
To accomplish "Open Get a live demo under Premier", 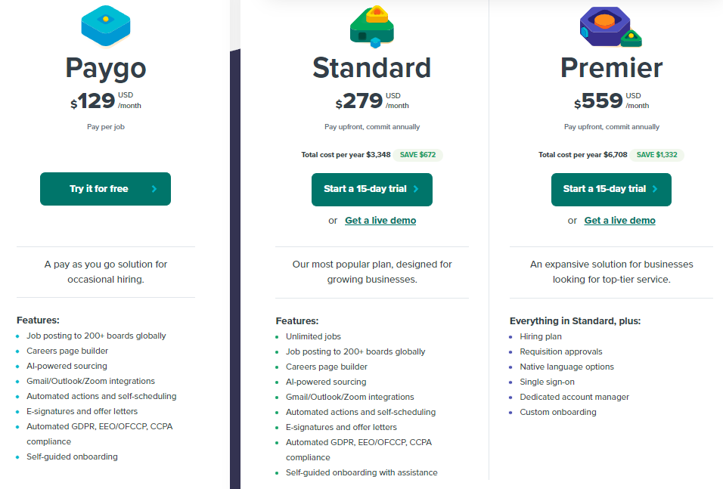I will pyautogui.click(x=619, y=221).
